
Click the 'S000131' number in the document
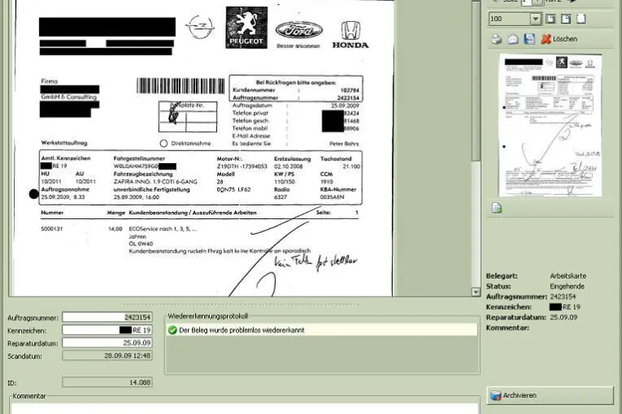(52, 229)
